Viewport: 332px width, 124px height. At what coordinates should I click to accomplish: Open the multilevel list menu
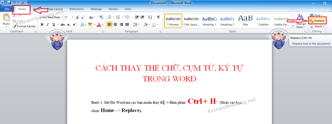tap(128, 17)
